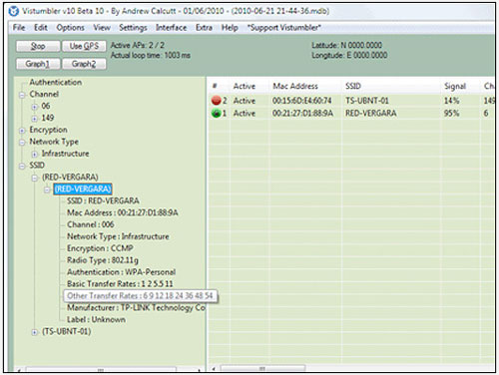Show Graph1 view
The width and height of the screenshot is (499, 375).
tap(38, 64)
